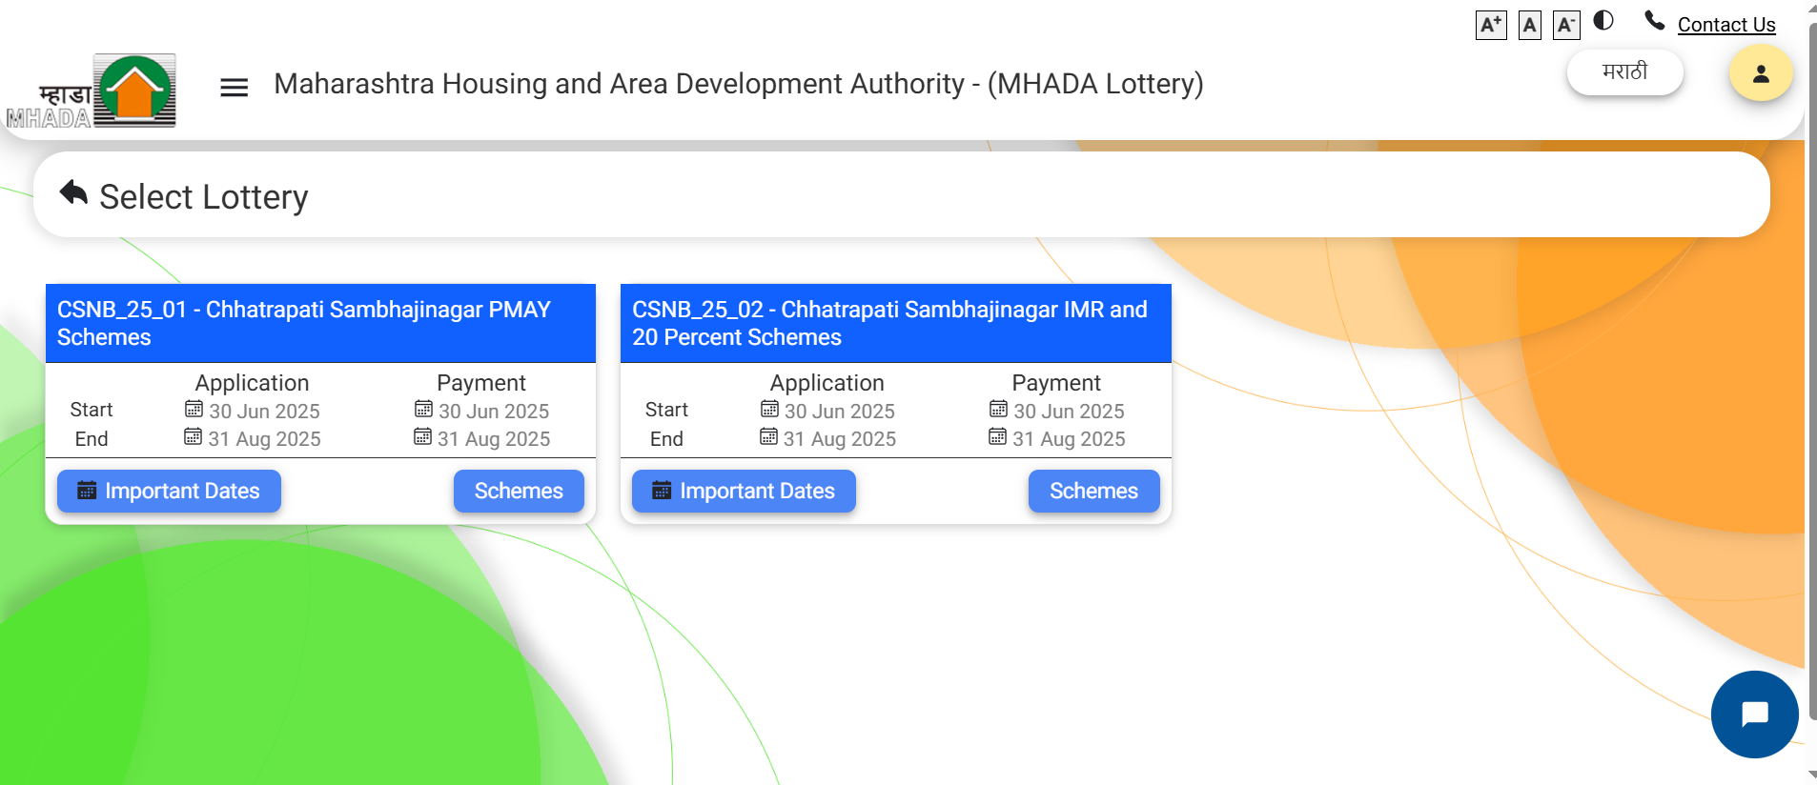Click calendar icon of CSNB_25_01 payment end date
Image resolution: width=1817 pixels, height=785 pixels.
(422, 437)
